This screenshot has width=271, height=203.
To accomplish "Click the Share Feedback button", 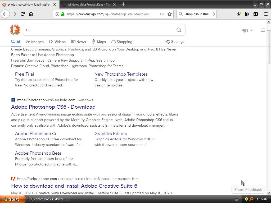I will pos(248,190).
